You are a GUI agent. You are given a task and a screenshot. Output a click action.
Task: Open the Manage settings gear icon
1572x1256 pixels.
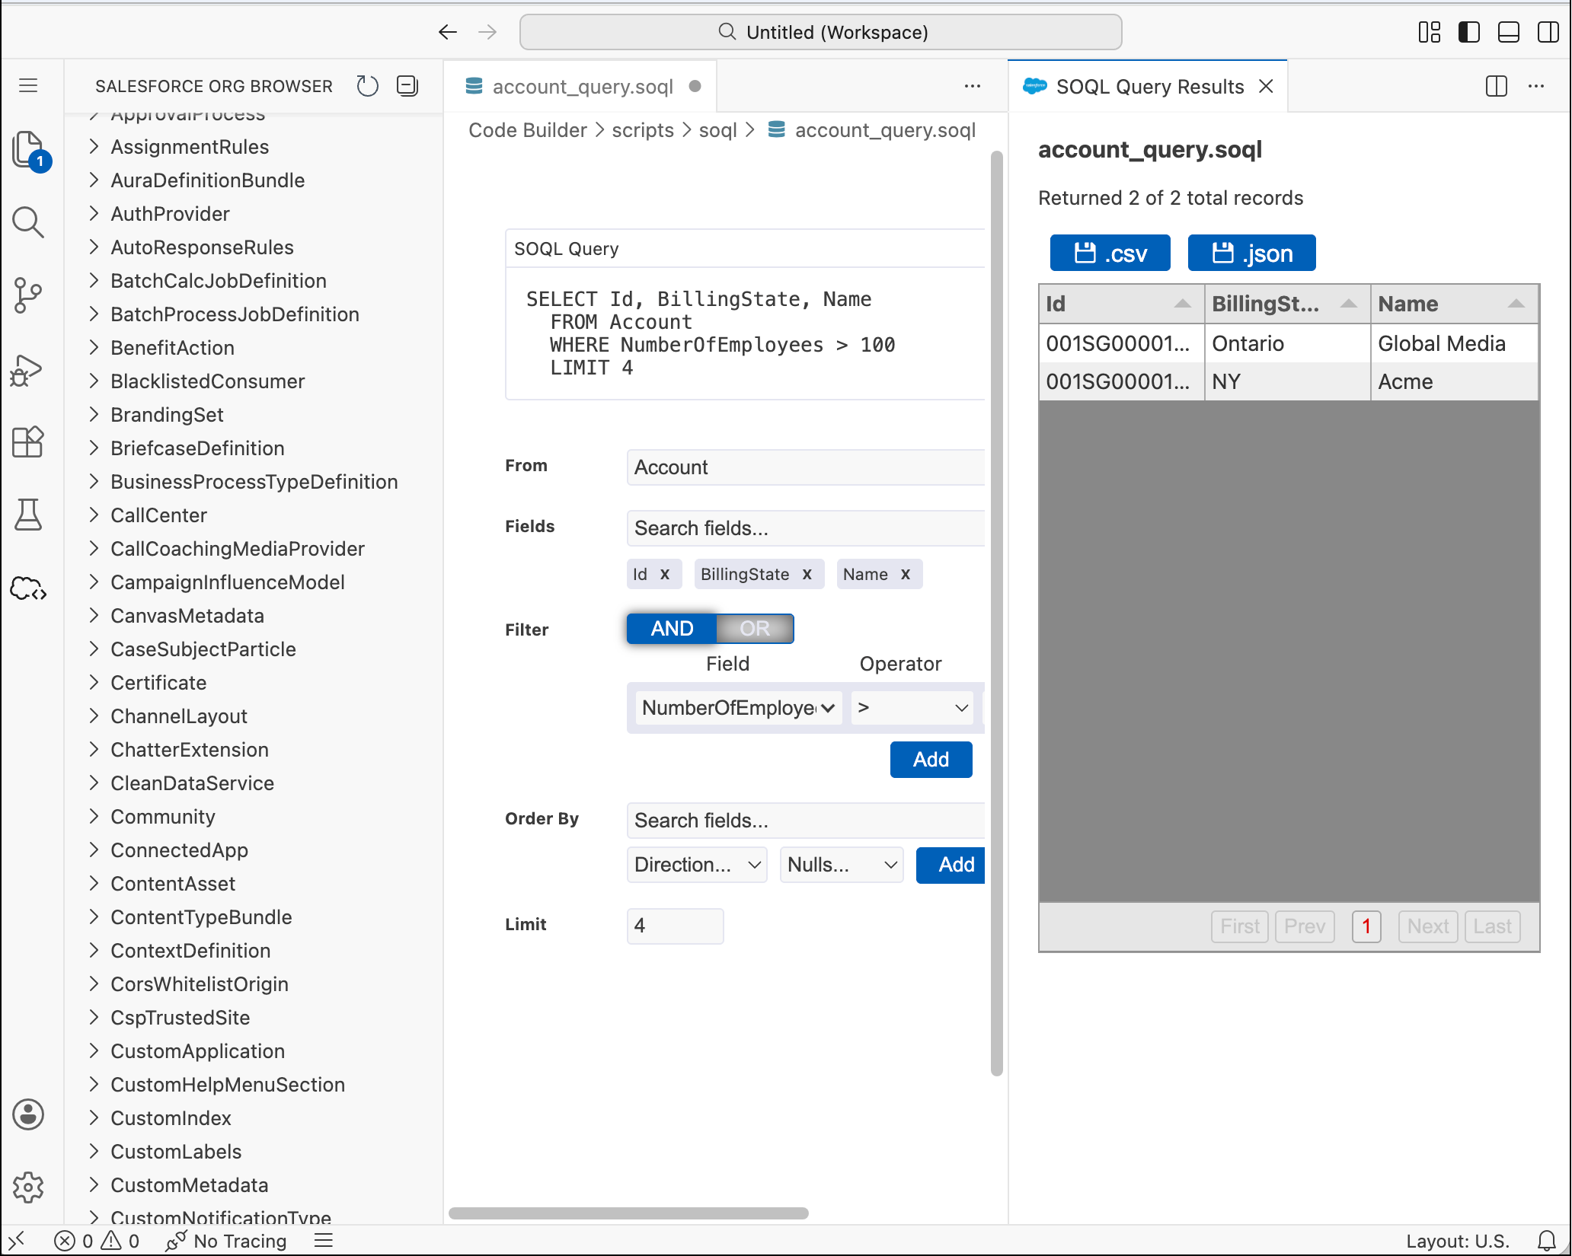pos(28,1187)
